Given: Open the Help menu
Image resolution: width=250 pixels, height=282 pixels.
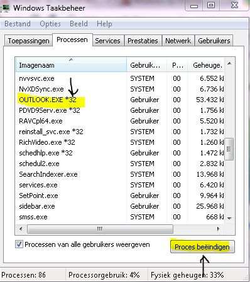Looking at the screenshot, I should [104, 24].
